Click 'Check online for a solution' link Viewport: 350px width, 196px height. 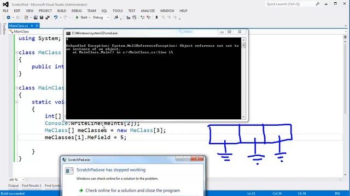tap(132, 191)
